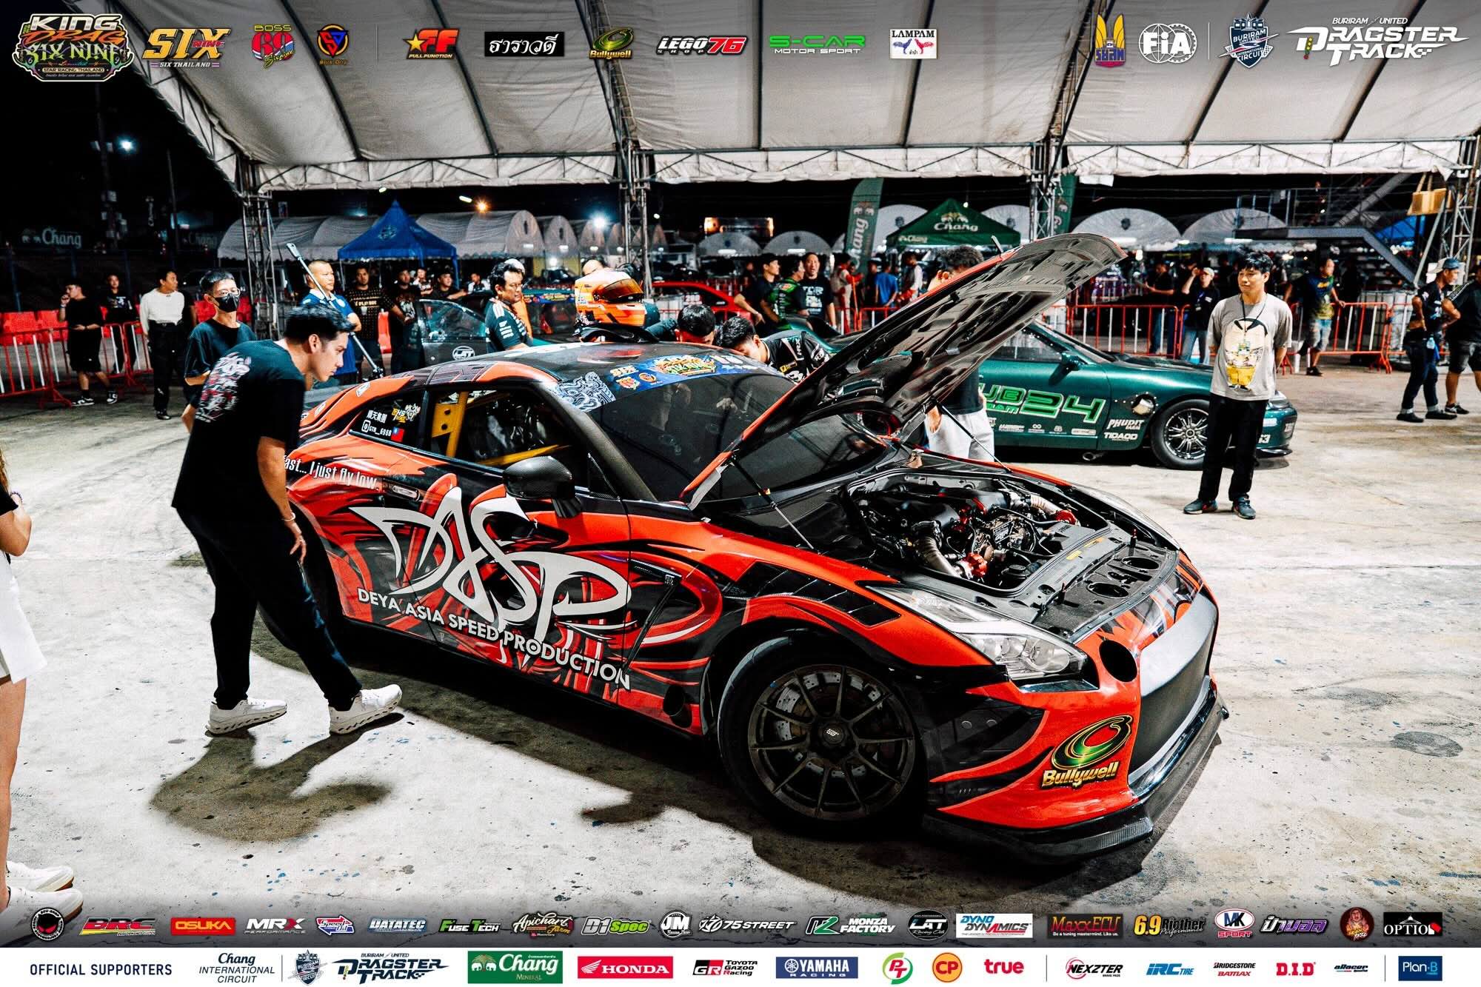The image size is (1481, 987).
Task: Click the BRC logo in sponsor row
Action: (x=118, y=926)
